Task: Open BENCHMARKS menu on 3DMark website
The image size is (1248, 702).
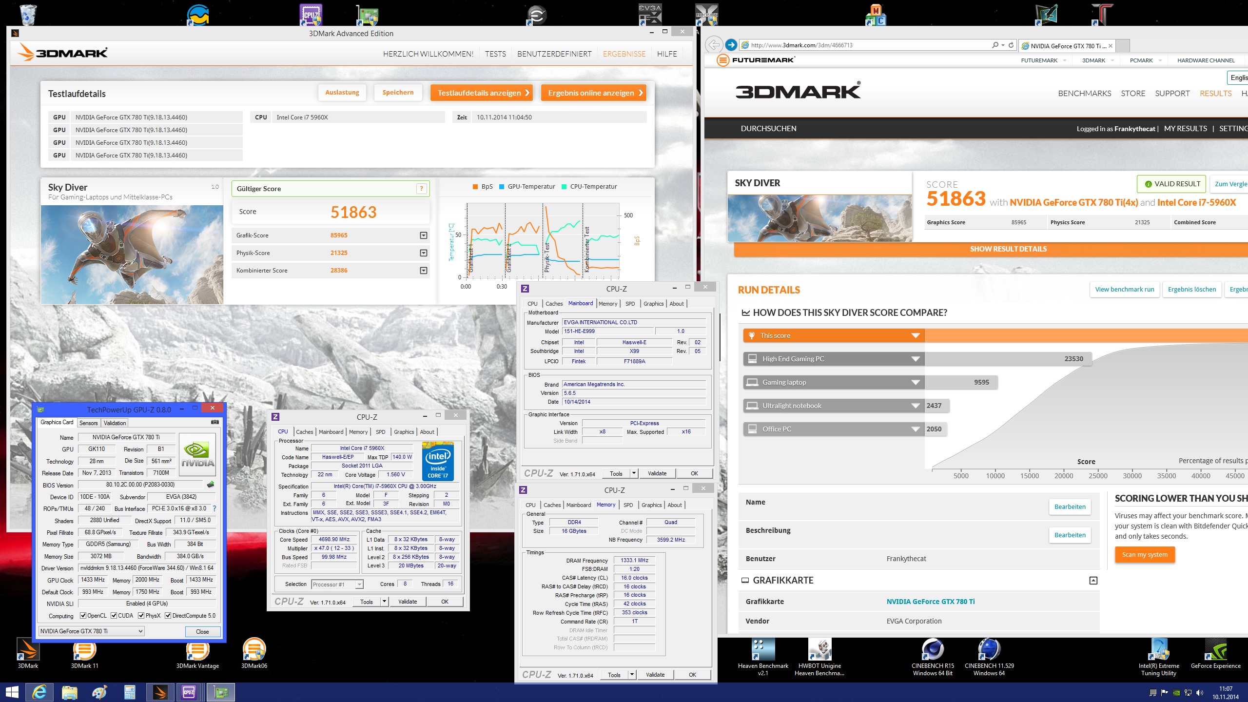Action: click(1085, 93)
